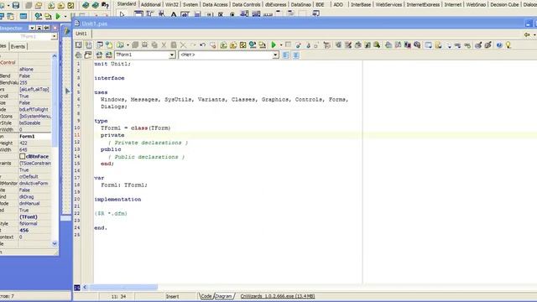537x302 pixels.
Task: Click the CnWizards 1.0.2.666.exe link
Action: (x=278, y=296)
